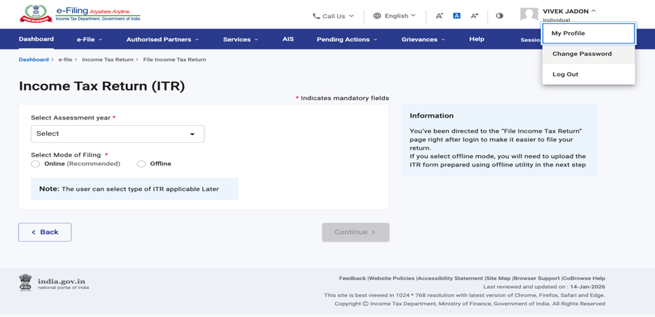The image size is (655, 317).
Task: Click the Back button
Action: point(45,232)
